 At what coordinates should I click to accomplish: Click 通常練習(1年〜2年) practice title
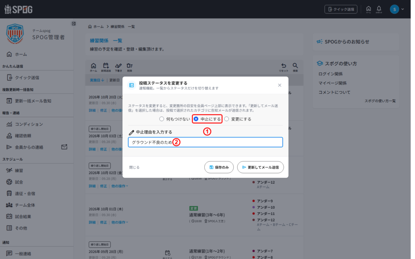point(207,251)
